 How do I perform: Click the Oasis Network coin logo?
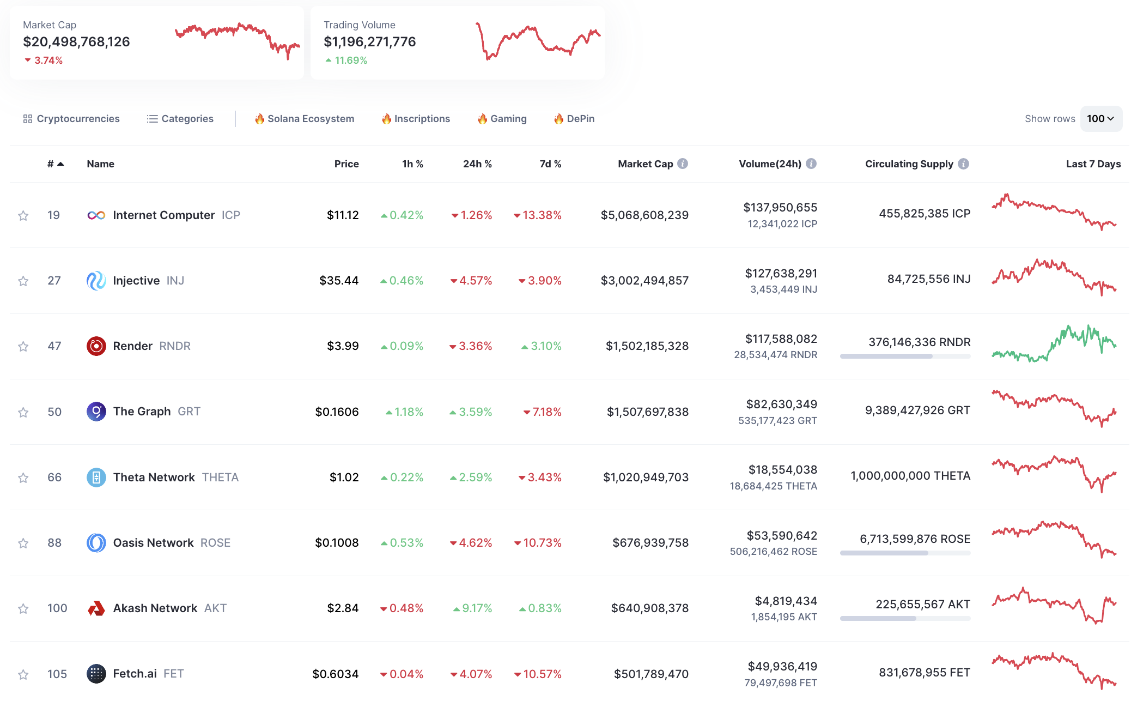click(96, 543)
